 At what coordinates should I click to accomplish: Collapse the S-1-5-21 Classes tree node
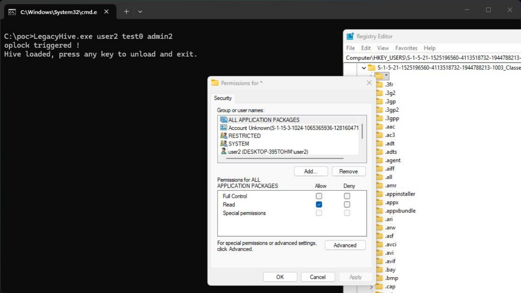coord(364,68)
